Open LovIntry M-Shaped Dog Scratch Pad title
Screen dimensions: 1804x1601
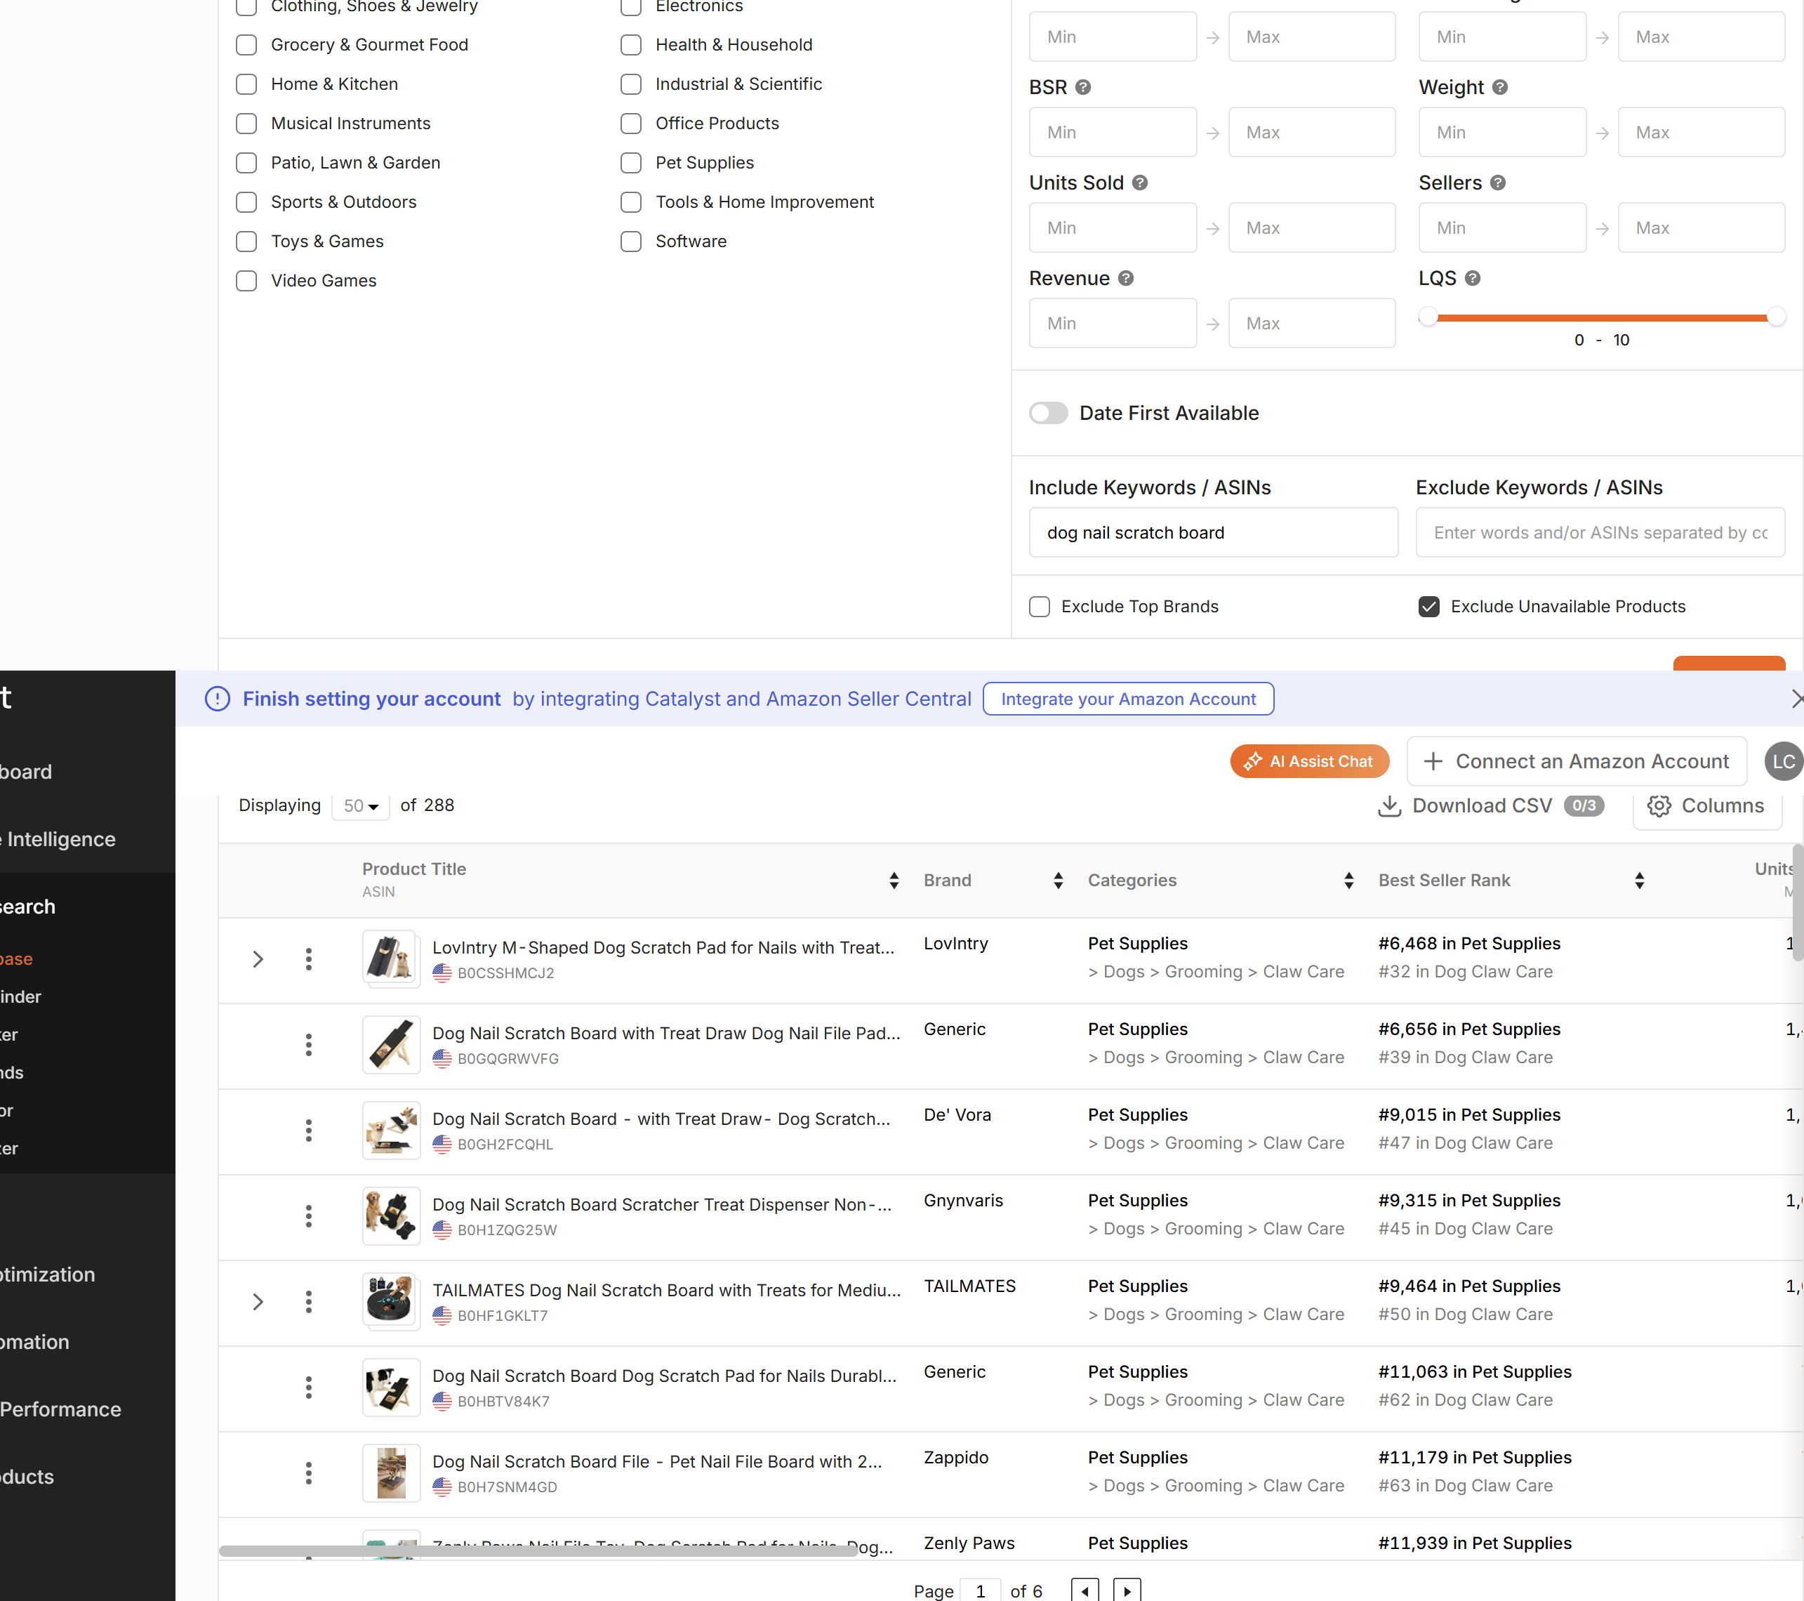tap(664, 947)
